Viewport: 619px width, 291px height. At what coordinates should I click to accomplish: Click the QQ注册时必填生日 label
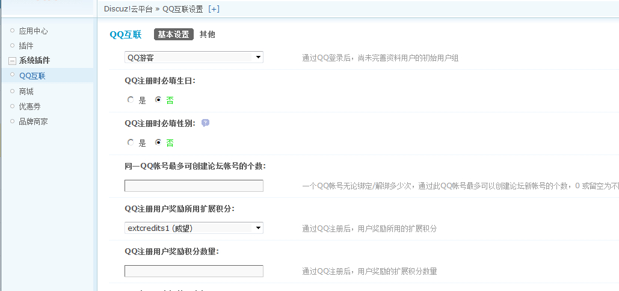tap(160, 81)
